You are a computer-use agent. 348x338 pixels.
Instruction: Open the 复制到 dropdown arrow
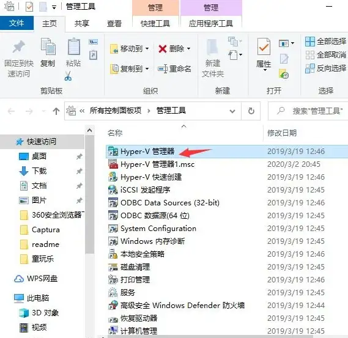[147, 68]
